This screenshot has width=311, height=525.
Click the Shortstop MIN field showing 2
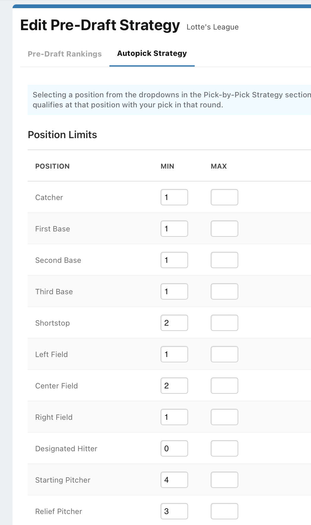tap(174, 323)
